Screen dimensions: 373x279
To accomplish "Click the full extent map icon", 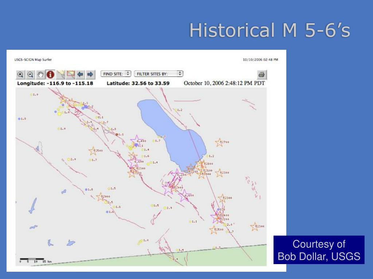I will click(x=61, y=74).
